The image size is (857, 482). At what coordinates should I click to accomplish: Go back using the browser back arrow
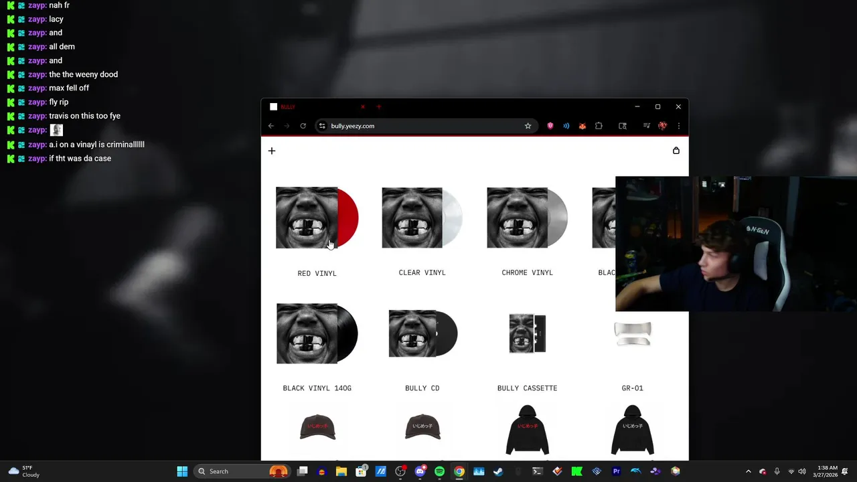[271, 126]
